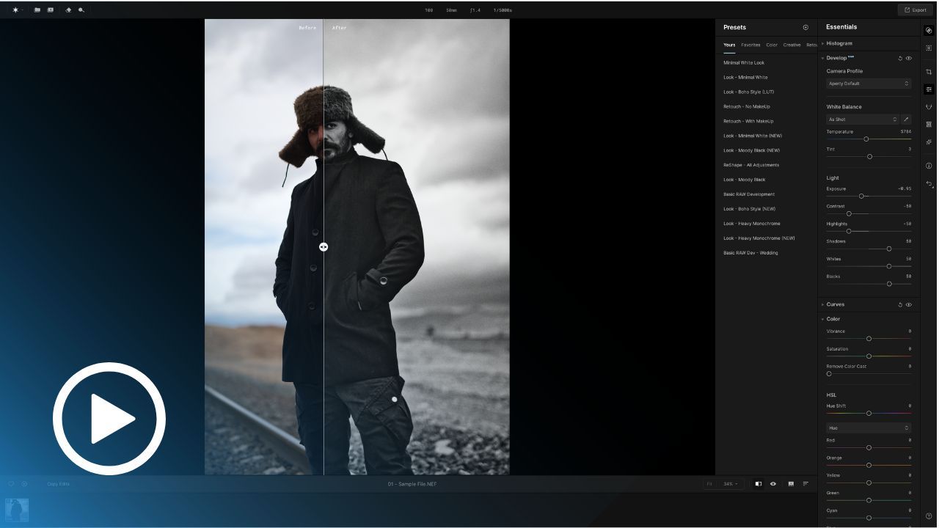The image size is (939, 528).
Task: Click the Temperature slider handle
Action: [866, 139]
